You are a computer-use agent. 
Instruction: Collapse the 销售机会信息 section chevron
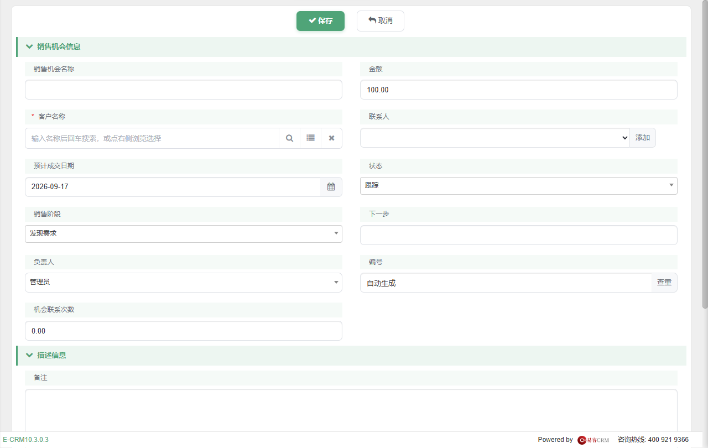pos(29,46)
